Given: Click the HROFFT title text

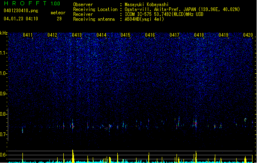Looking at the screenshot, I should pyautogui.click(x=25, y=3).
